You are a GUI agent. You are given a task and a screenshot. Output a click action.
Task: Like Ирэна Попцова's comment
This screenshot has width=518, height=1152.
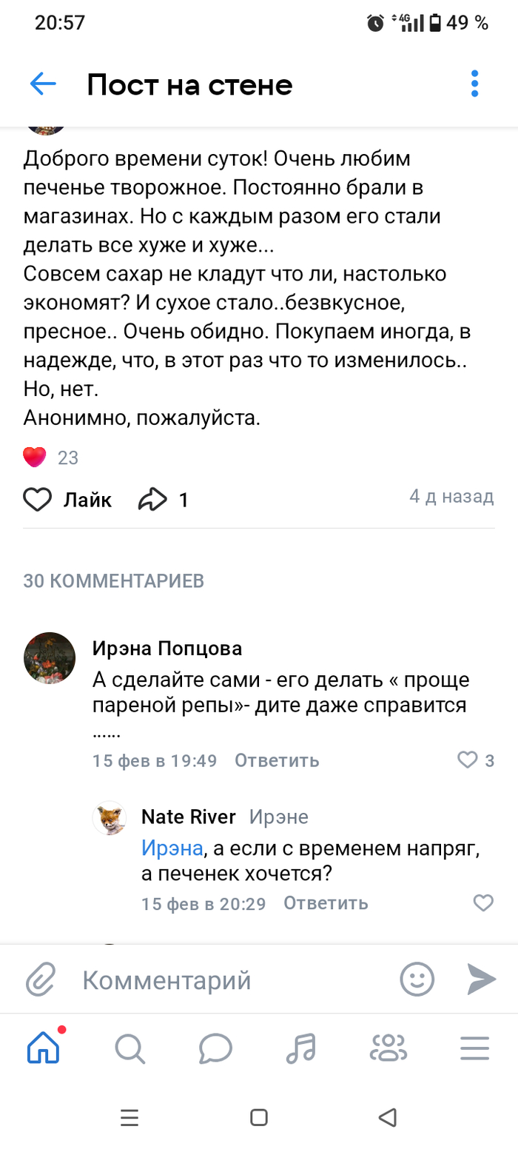click(468, 760)
